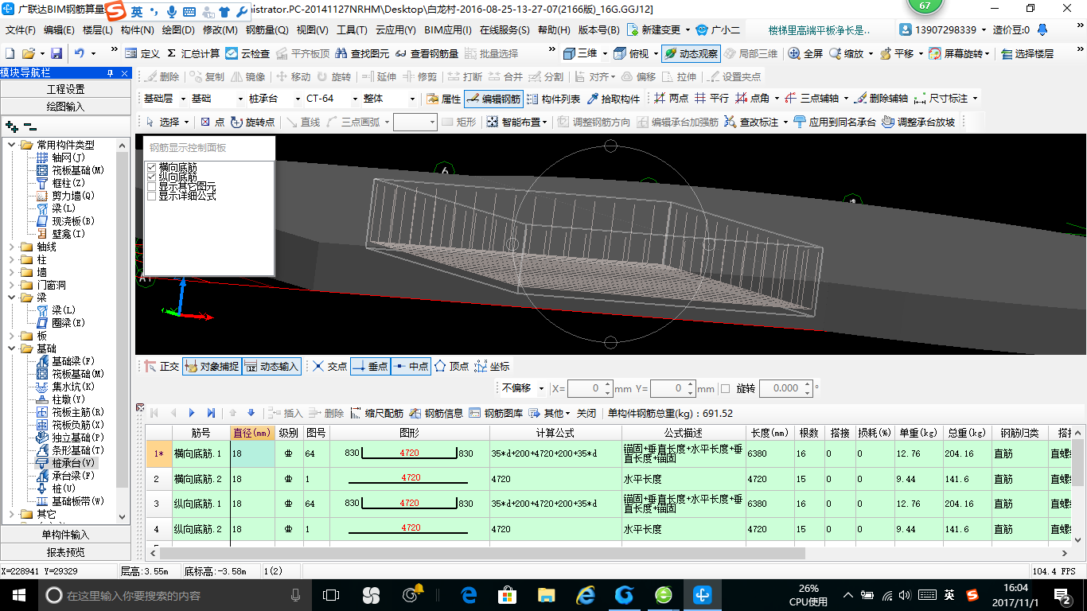Click 查改标注 check annotation tool
This screenshot has width=1087, height=611.
point(751,122)
